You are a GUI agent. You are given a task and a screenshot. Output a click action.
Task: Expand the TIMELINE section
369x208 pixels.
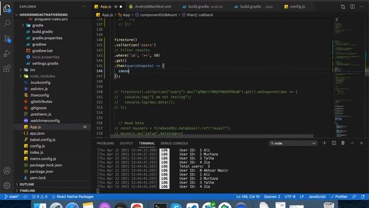click(27, 191)
